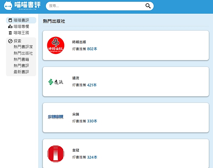Select the 探索 sidebar section label
The width and height of the screenshot is (213, 168).
coord(17,41)
